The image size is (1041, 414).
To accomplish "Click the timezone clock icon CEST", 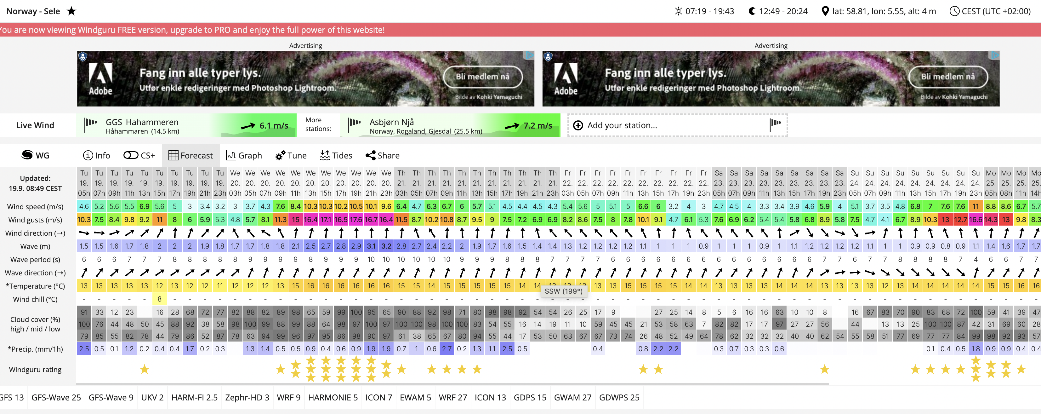I will [x=954, y=11].
